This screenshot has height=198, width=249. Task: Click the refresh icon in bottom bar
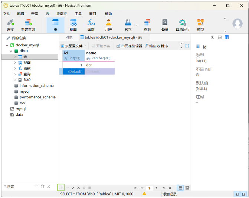click(x=84, y=188)
